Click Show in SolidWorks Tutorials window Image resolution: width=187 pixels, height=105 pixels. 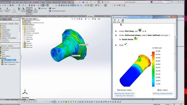click(115, 21)
